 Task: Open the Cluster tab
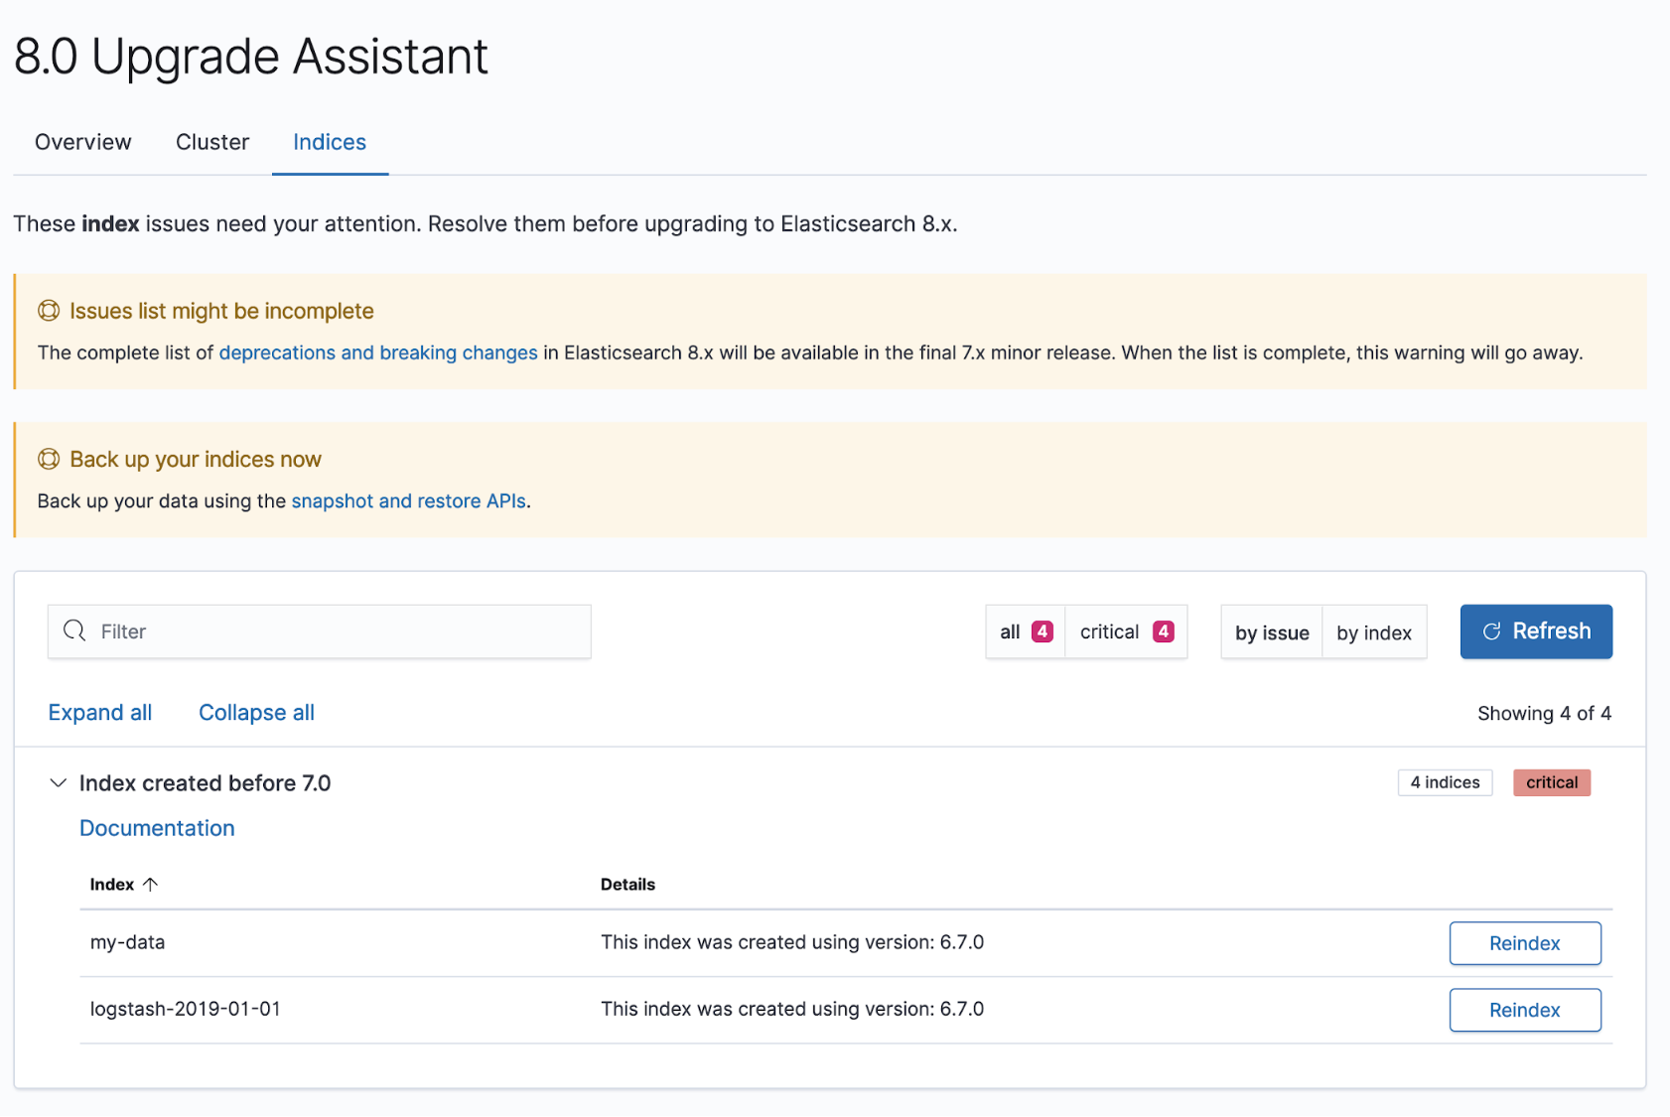pyautogui.click(x=211, y=142)
